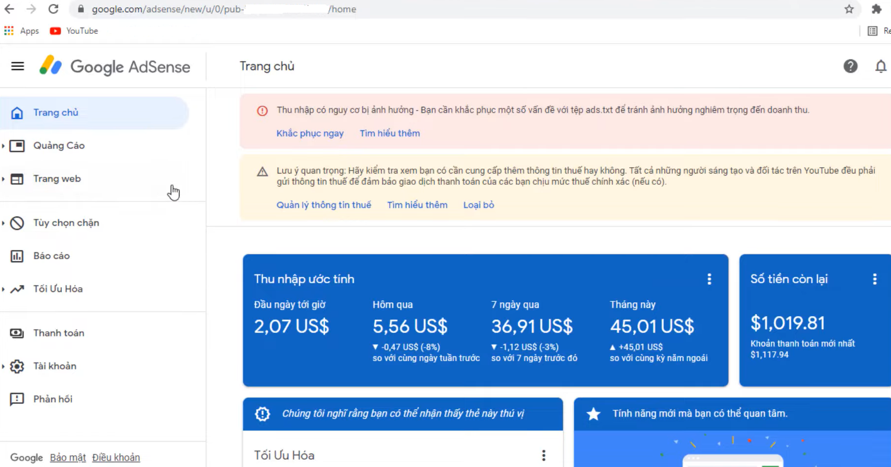
Task: Bookmark this page with the star icon
Action: pos(849,9)
